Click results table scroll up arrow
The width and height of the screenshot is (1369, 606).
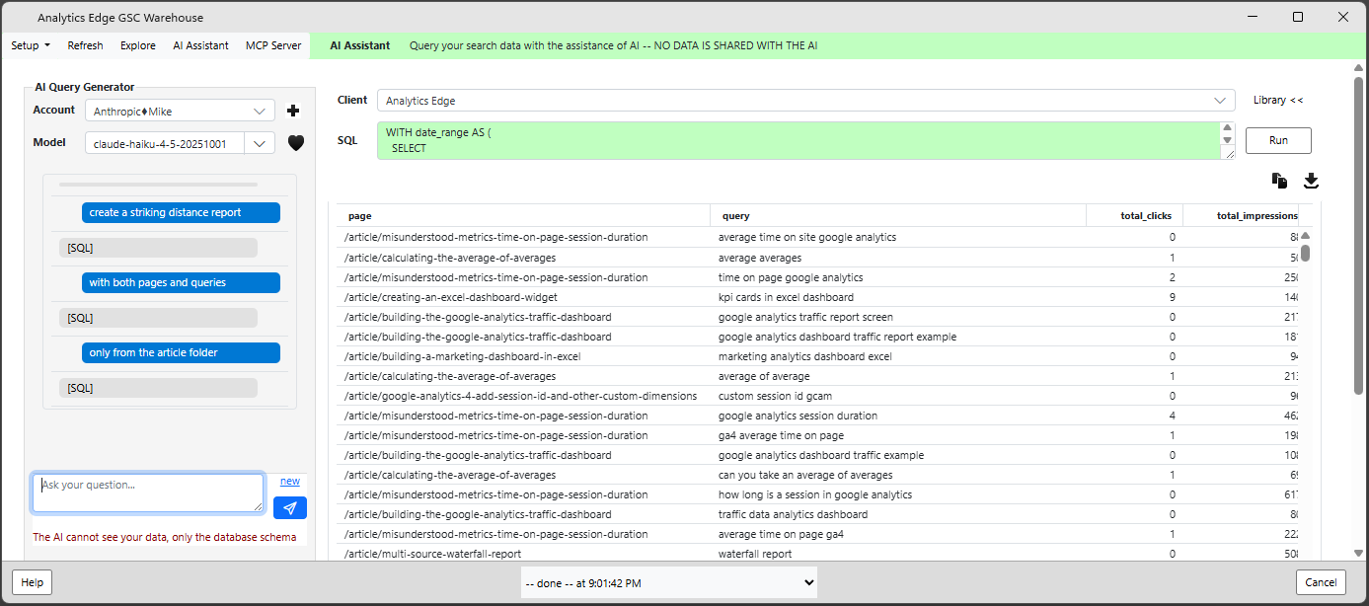coord(1305,236)
